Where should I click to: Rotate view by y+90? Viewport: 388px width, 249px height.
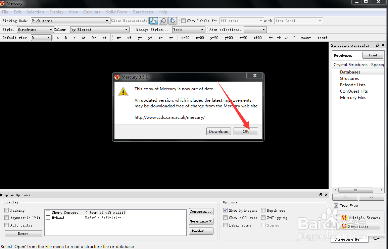[229, 38]
